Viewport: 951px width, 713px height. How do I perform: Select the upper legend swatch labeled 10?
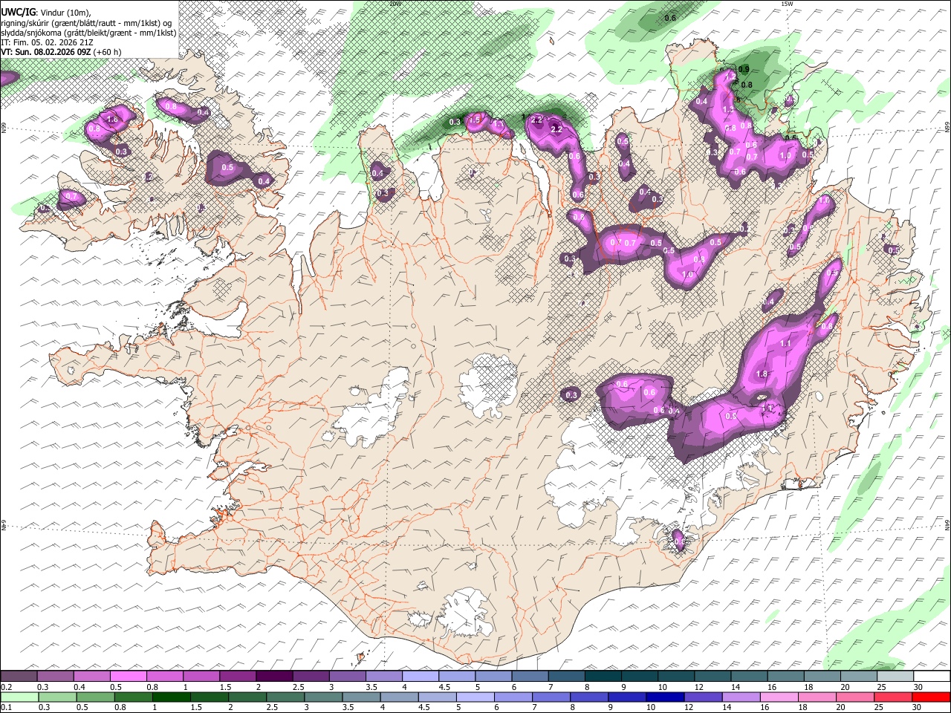(675, 677)
